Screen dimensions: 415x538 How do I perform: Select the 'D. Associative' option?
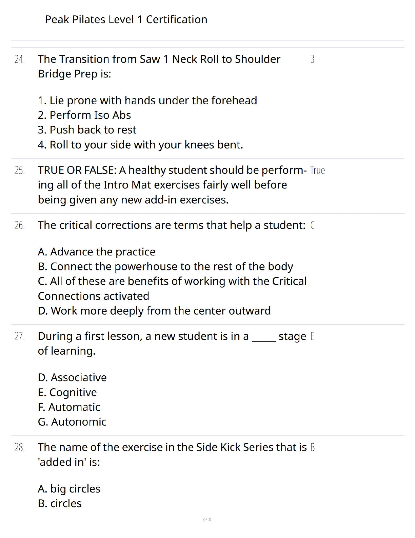pyautogui.click(x=72, y=377)
